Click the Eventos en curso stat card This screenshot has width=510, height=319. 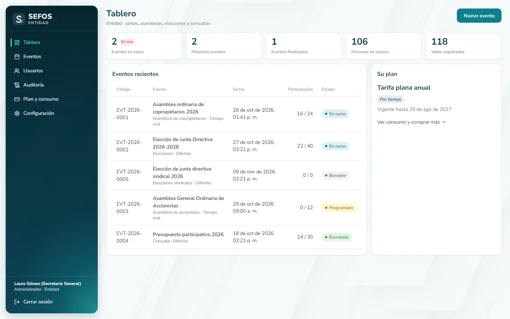point(144,46)
